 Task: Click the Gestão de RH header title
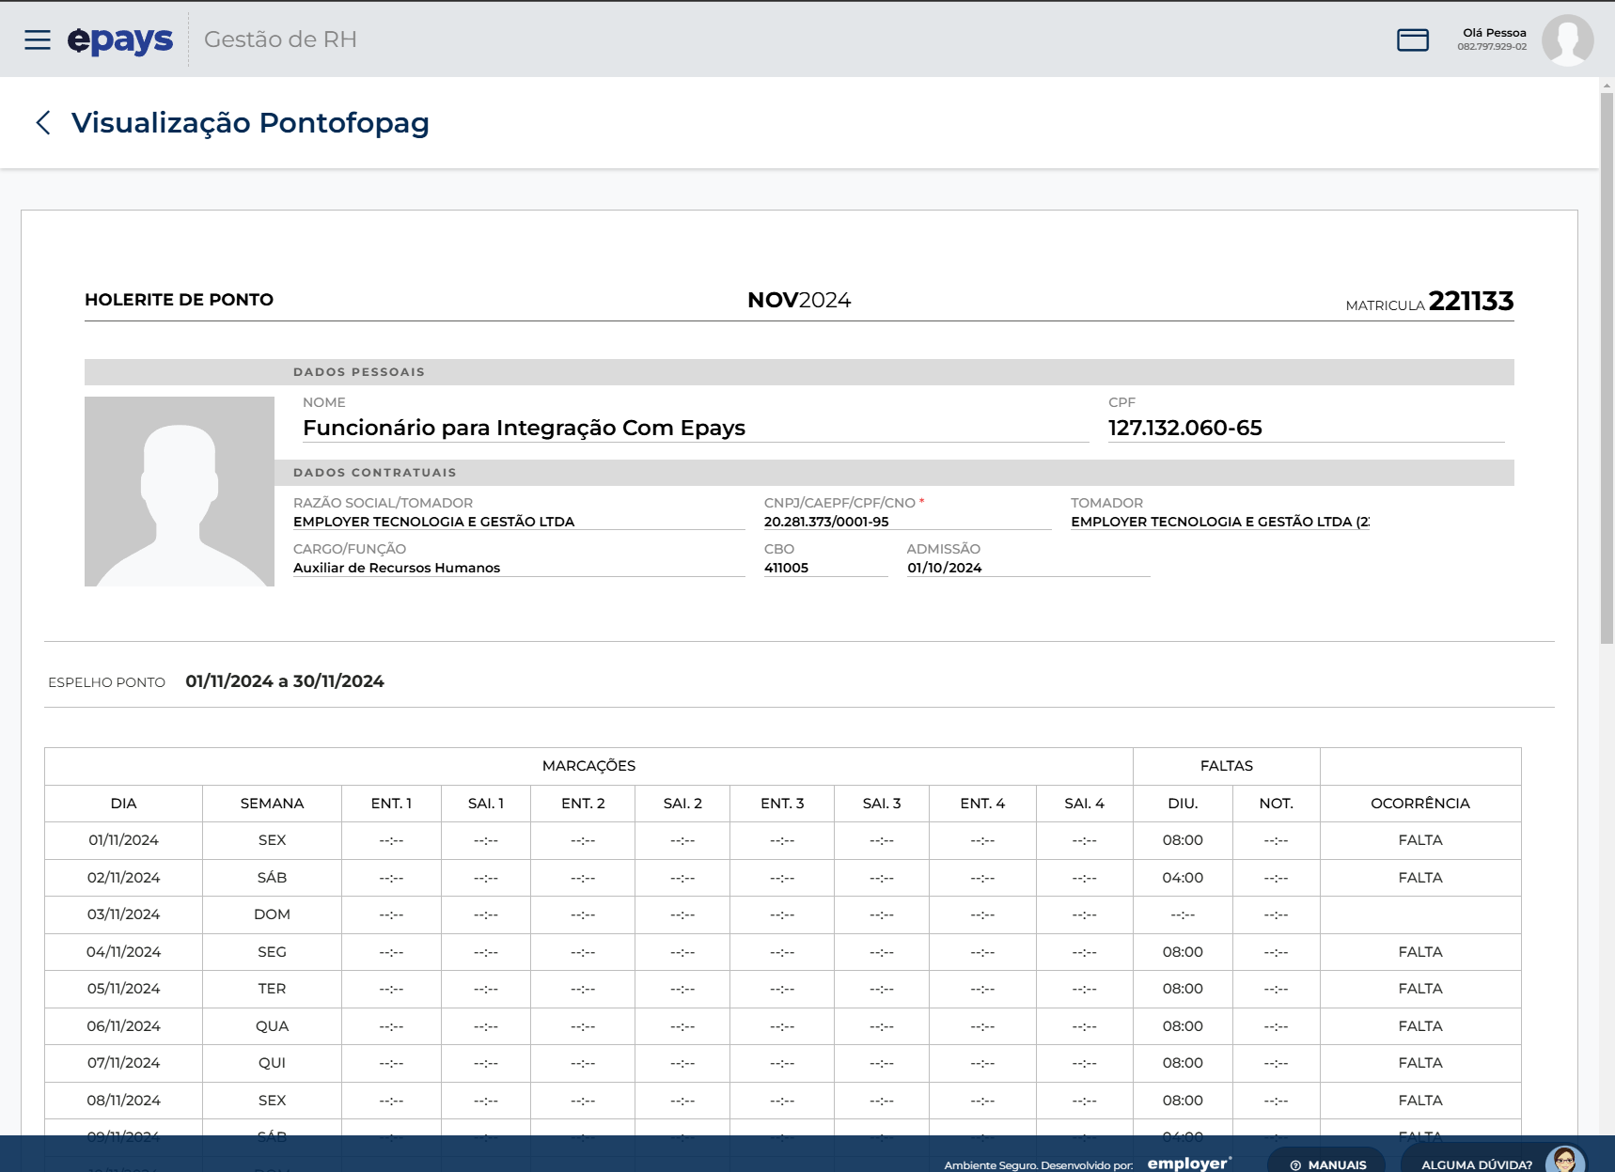(280, 39)
